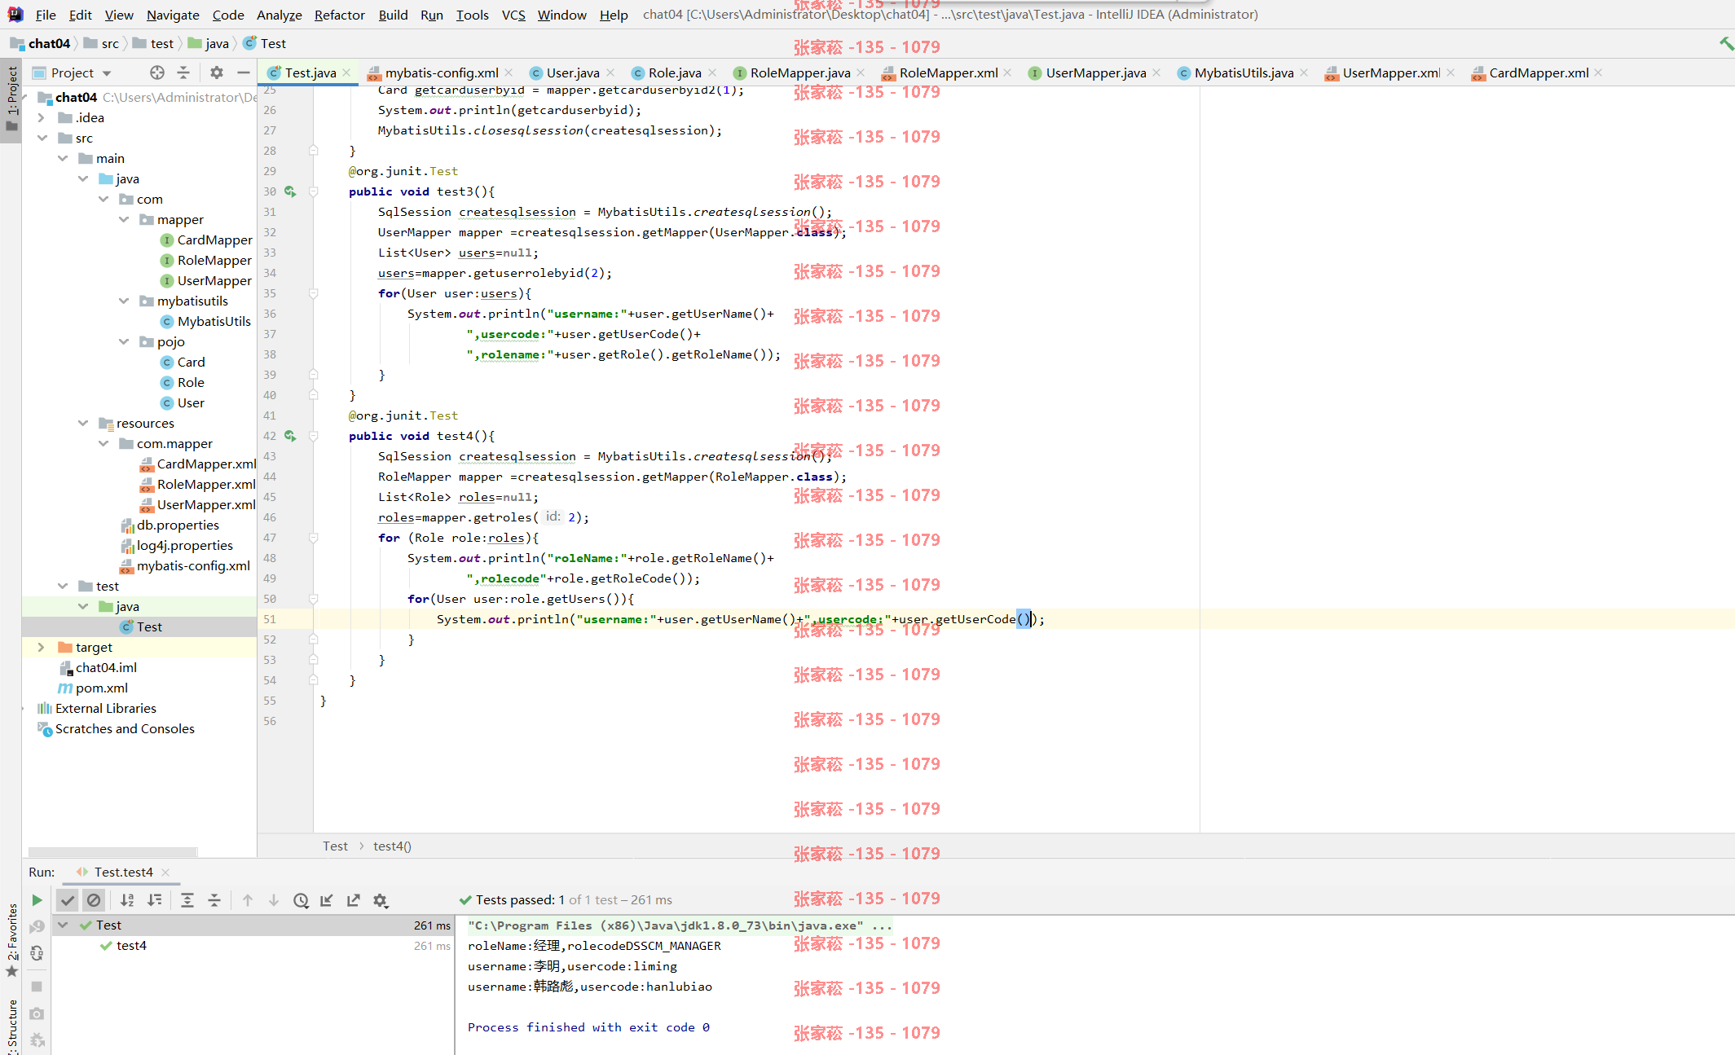Image resolution: width=1735 pixels, height=1055 pixels.
Task: Toggle Show Ignored tests button
Action: coord(94,900)
